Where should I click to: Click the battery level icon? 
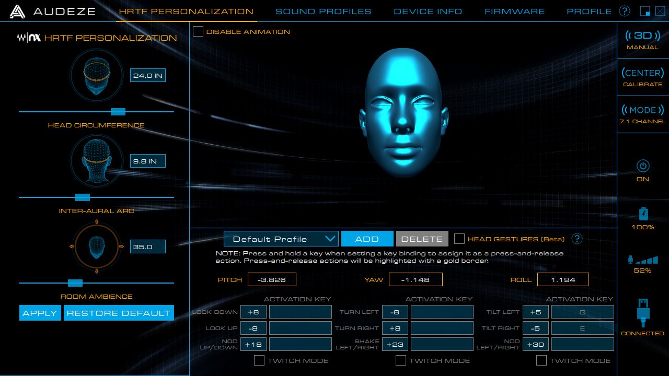click(x=642, y=214)
